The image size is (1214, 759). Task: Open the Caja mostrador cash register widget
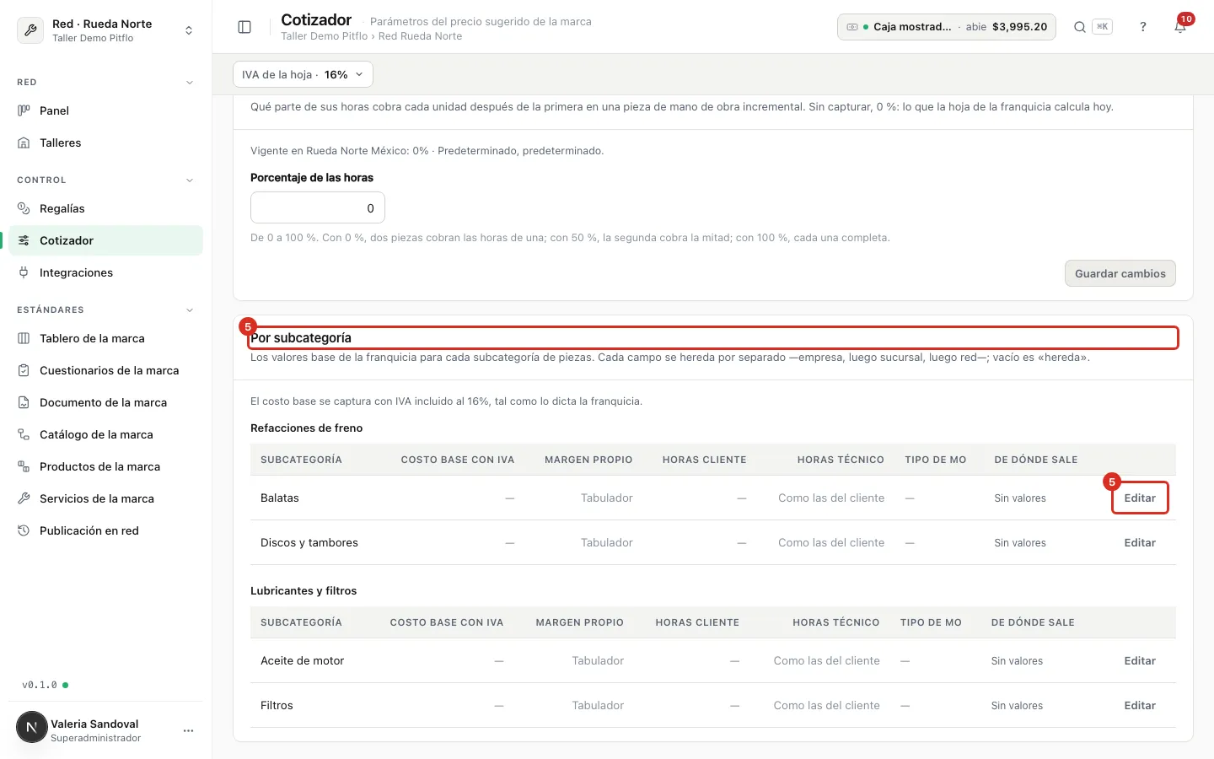(947, 27)
